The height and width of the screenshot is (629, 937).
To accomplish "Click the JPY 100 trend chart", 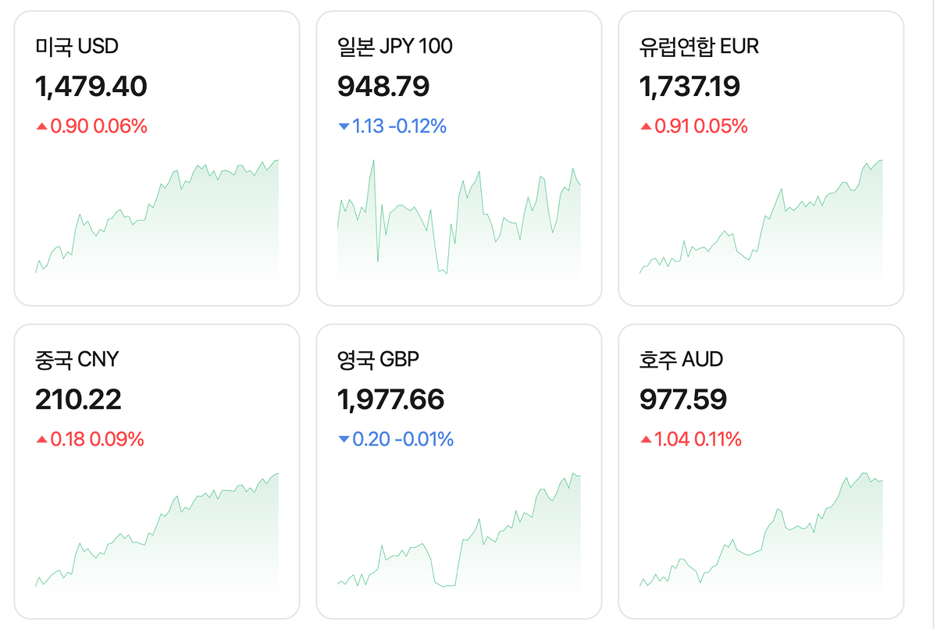I will click(459, 226).
